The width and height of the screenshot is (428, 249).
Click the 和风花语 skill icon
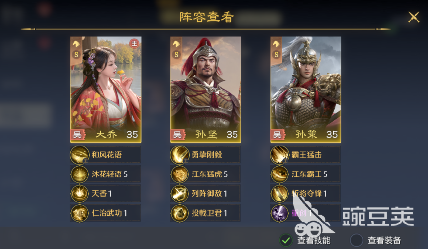(80, 155)
